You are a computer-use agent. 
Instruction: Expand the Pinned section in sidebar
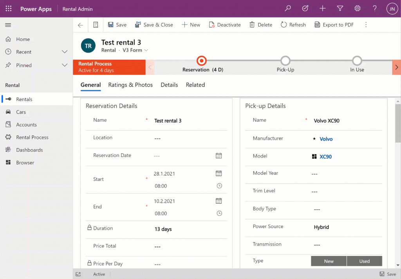click(64, 65)
